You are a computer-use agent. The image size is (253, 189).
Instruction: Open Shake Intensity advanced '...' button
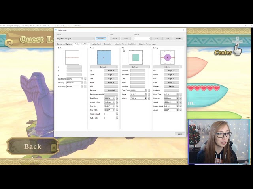coord(85,83)
